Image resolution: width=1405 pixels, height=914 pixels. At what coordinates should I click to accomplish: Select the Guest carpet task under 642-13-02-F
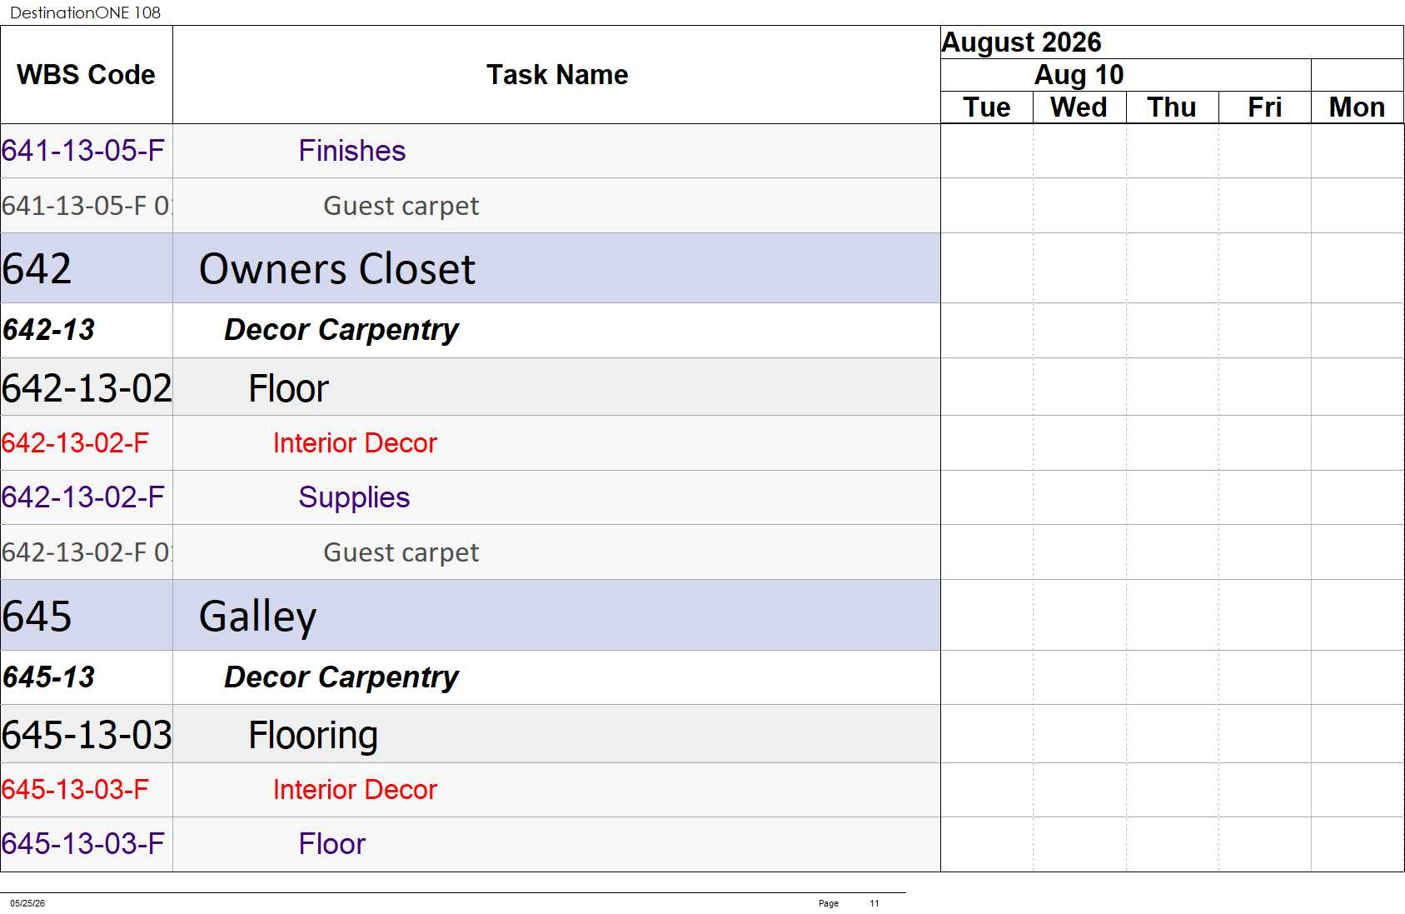pyautogui.click(x=471, y=552)
